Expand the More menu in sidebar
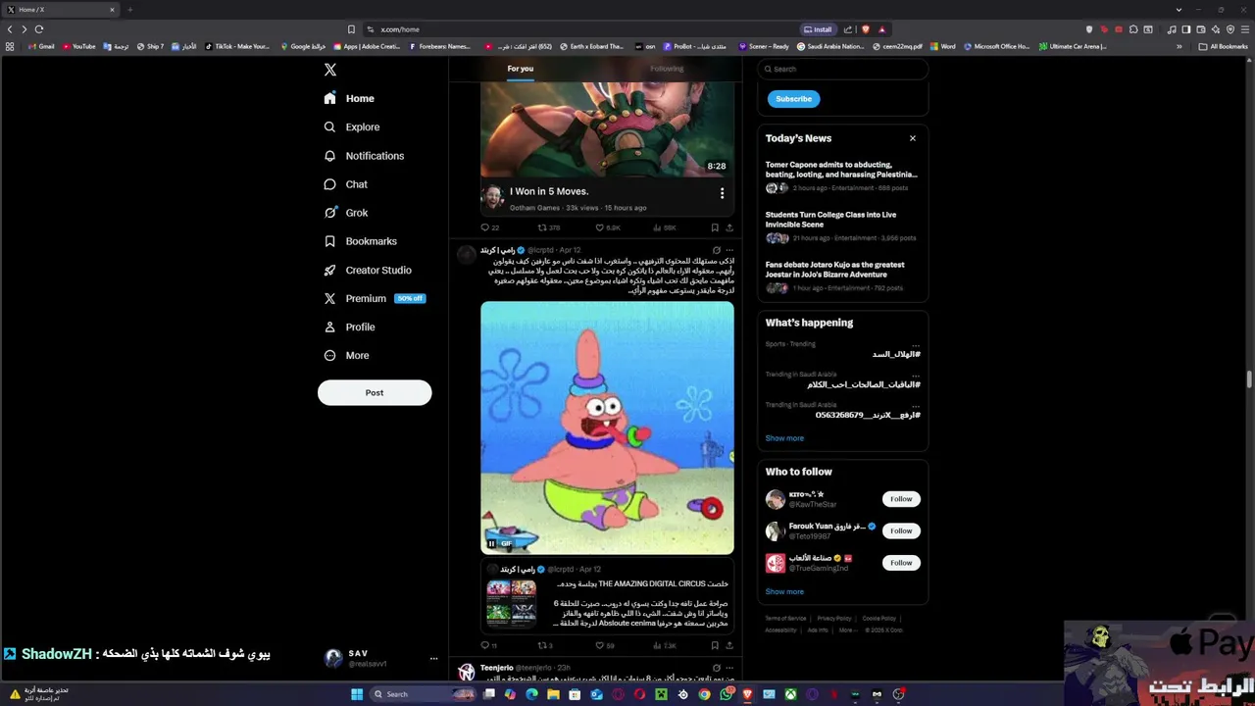 346,355
